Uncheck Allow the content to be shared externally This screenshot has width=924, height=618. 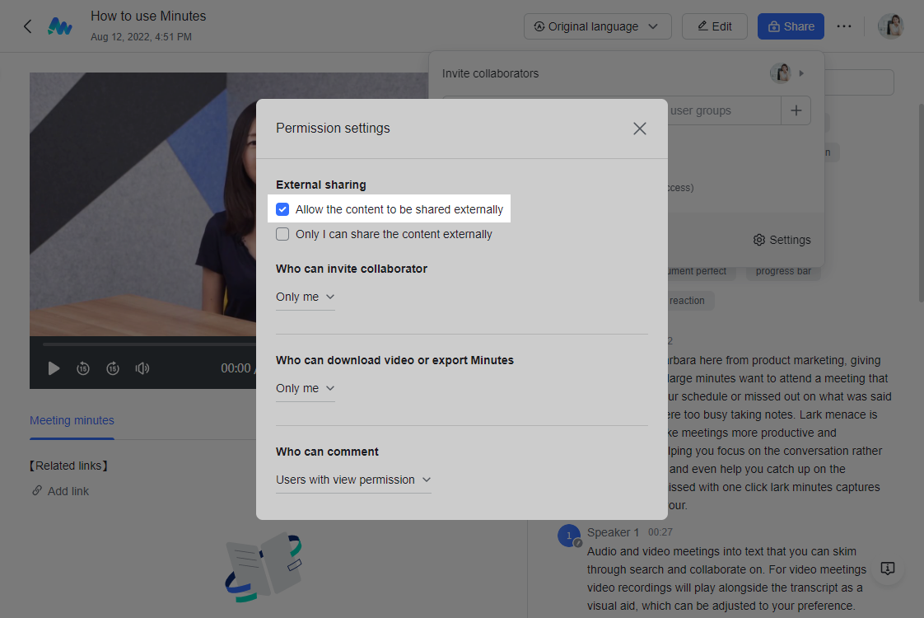pyautogui.click(x=282, y=209)
